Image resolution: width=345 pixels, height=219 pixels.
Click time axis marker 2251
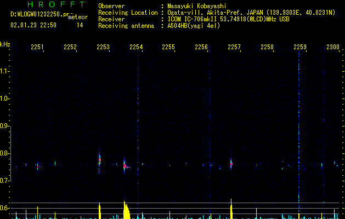pos(37,47)
